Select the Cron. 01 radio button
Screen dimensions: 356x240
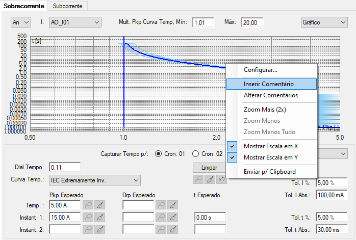click(158, 154)
